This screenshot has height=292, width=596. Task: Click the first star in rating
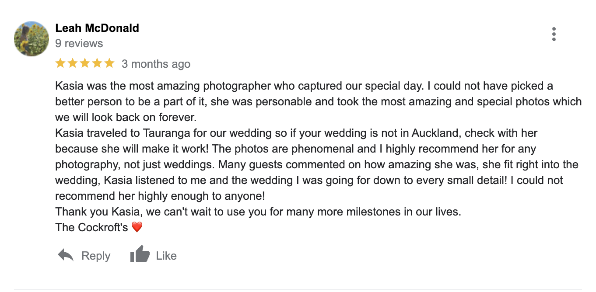pos(60,64)
